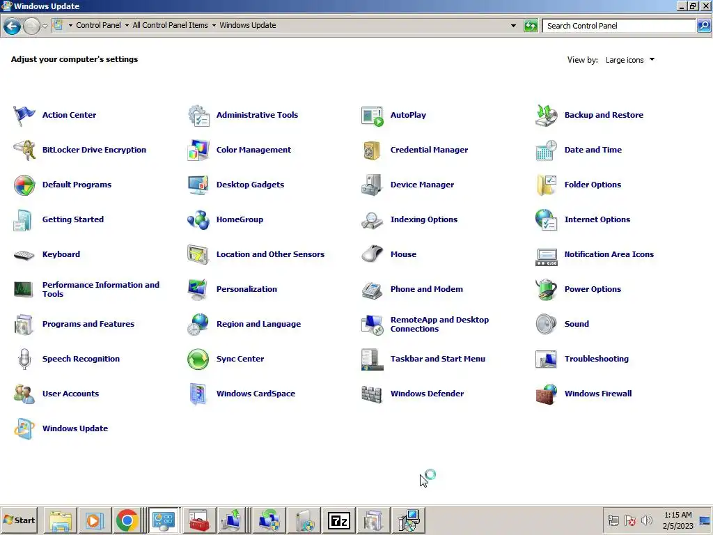713x535 pixels.
Task: Click the User Accounts icon
Action: click(x=24, y=394)
